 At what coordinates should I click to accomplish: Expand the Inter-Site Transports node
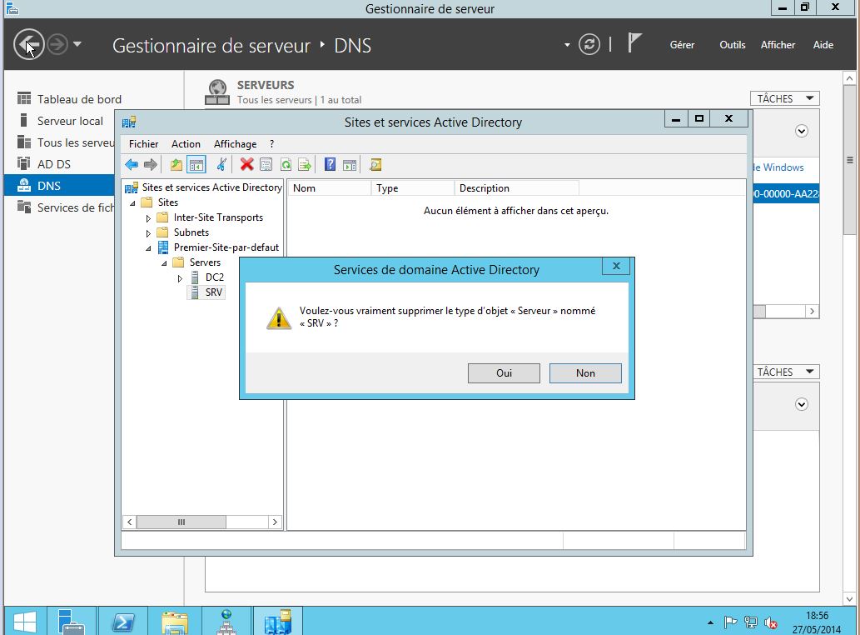[x=148, y=217]
